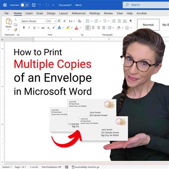Click the Clear All Formatting icon
Screen dimensions: 169x169
point(80,21)
